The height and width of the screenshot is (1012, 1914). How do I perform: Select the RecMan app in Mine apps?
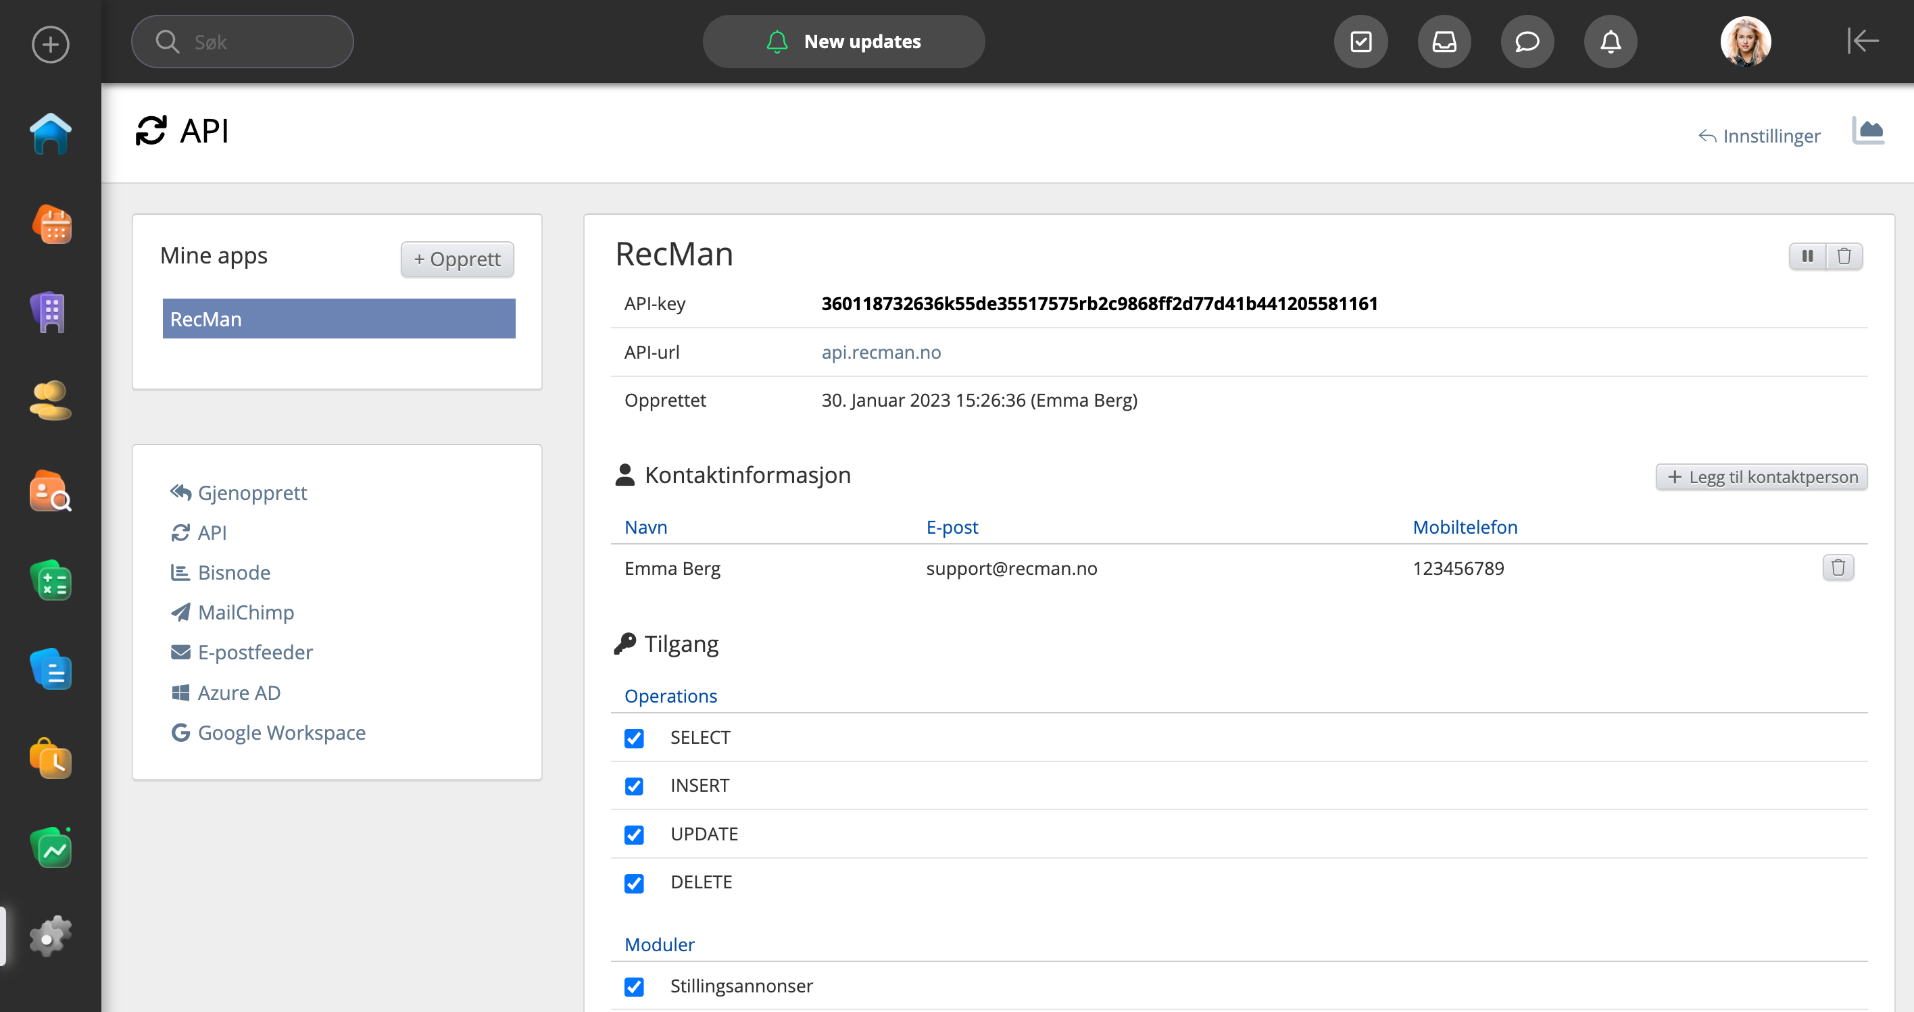click(339, 320)
